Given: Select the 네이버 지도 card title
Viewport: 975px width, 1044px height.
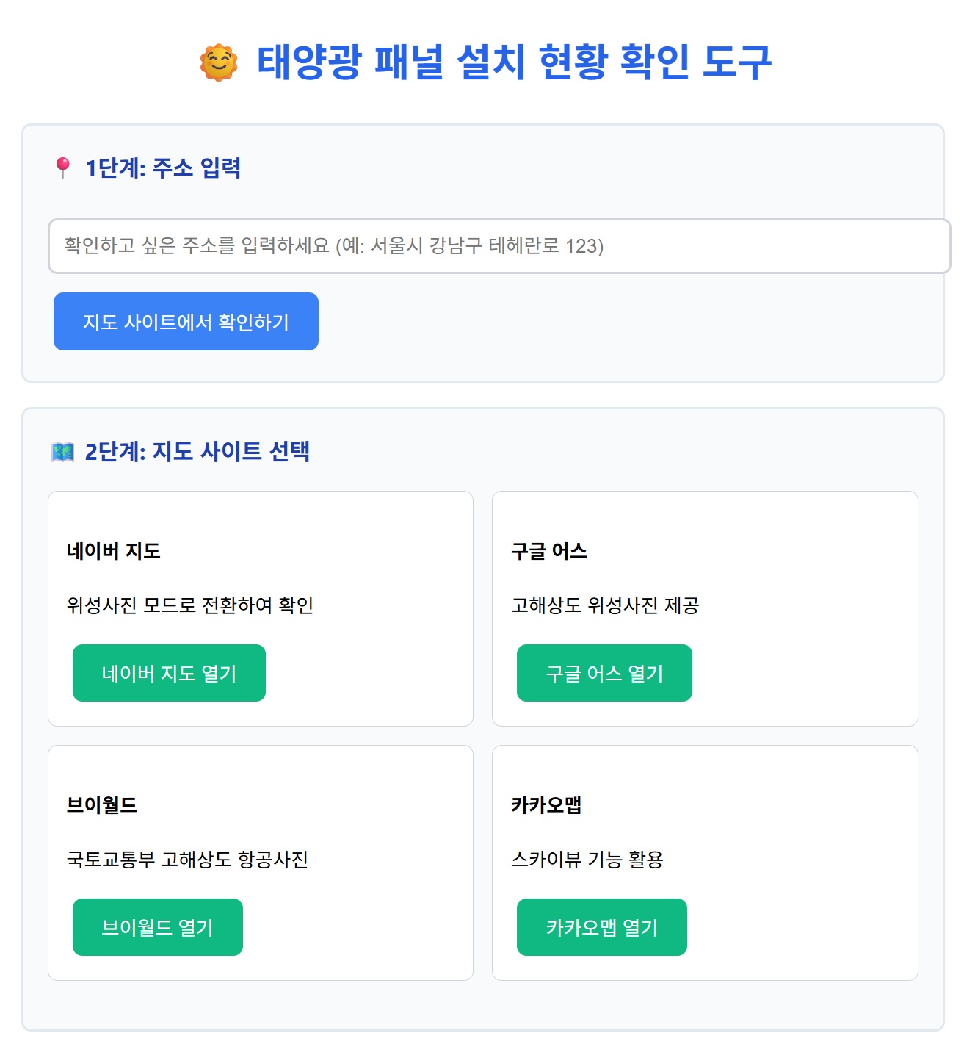Looking at the screenshot, I should pyautogui.click(x=114, y=551).
